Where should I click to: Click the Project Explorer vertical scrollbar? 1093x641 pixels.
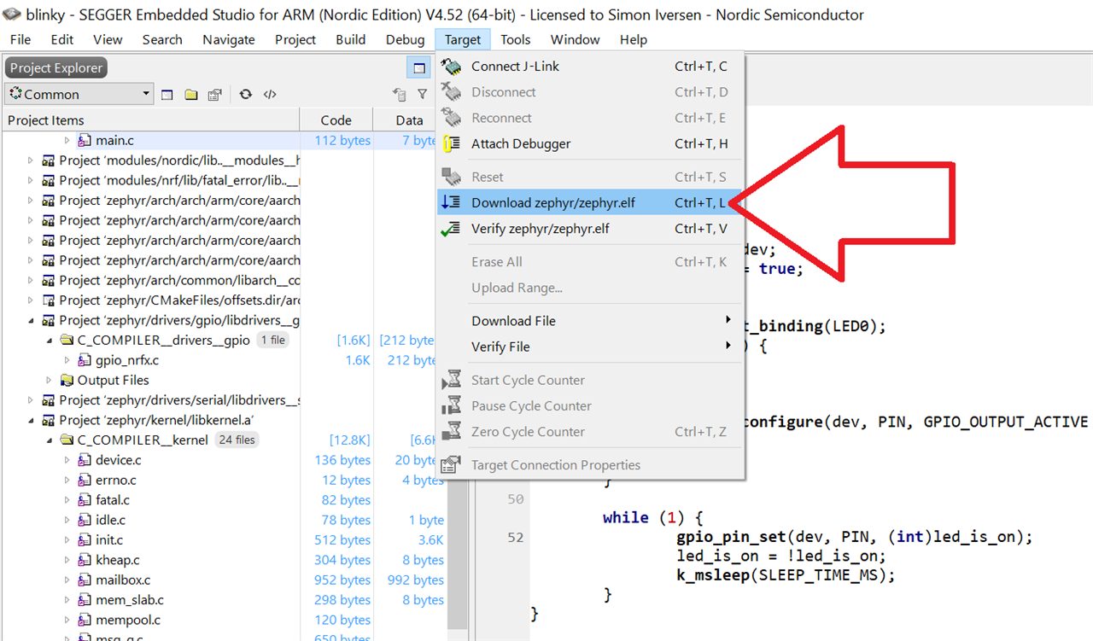pos(459,555)
